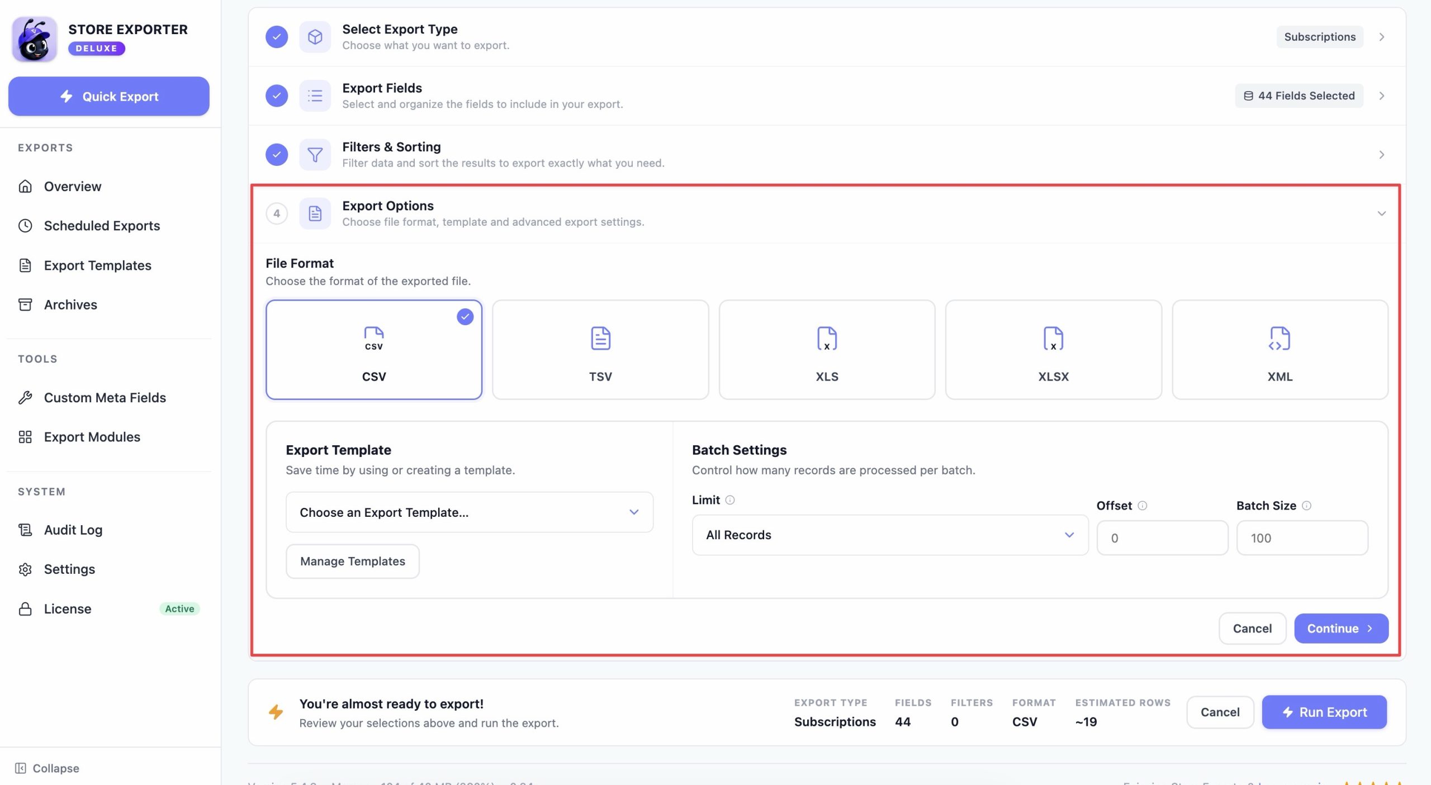Click the Batch Size info icon
Viewport: 1431px width, 785px height.
tap(1306, 506)
